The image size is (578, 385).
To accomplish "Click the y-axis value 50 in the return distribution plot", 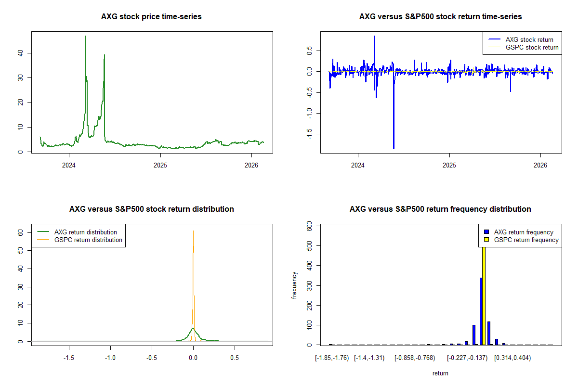I will 20,250.
